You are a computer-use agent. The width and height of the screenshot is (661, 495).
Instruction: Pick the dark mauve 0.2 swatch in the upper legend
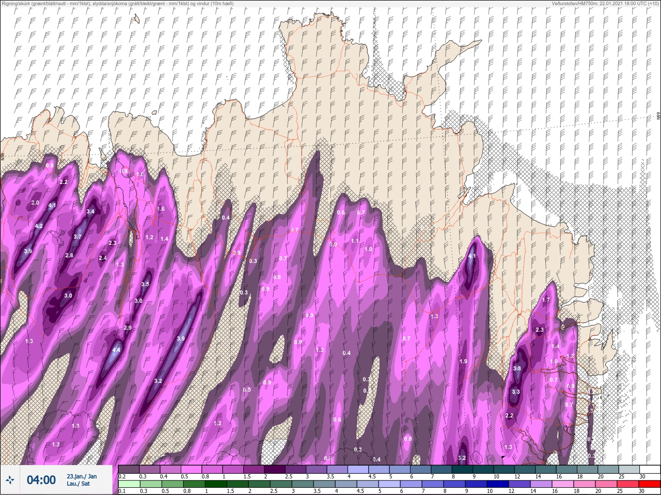(x=129, y=469)
